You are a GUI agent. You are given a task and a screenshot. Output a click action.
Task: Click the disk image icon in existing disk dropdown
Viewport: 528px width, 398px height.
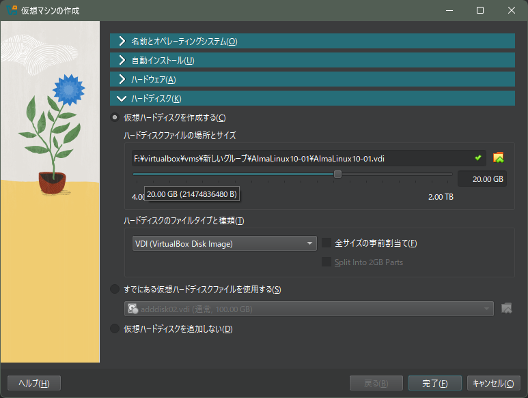pos(133,309)
